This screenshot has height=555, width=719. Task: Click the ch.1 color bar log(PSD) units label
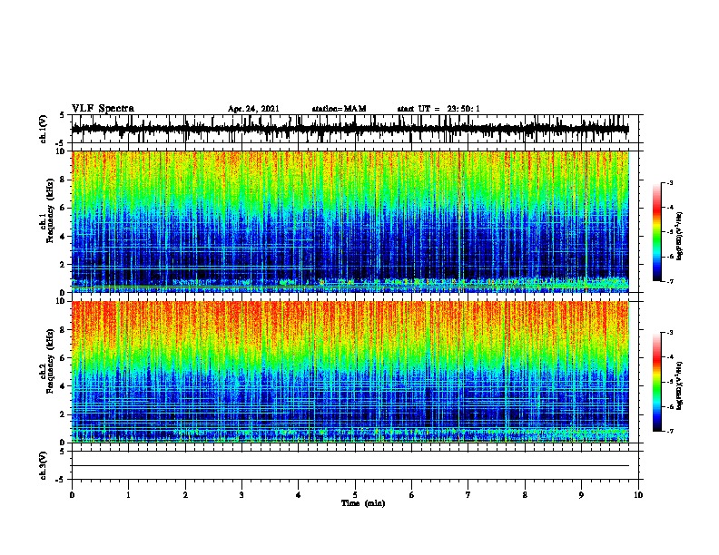(679, 236)
